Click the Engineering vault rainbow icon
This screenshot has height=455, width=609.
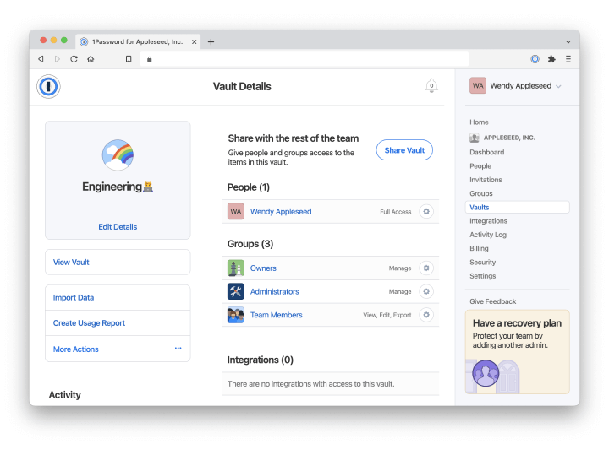coord(118,155)
